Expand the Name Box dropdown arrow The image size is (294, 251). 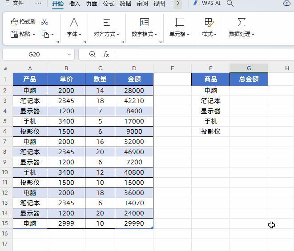[69, 54]
